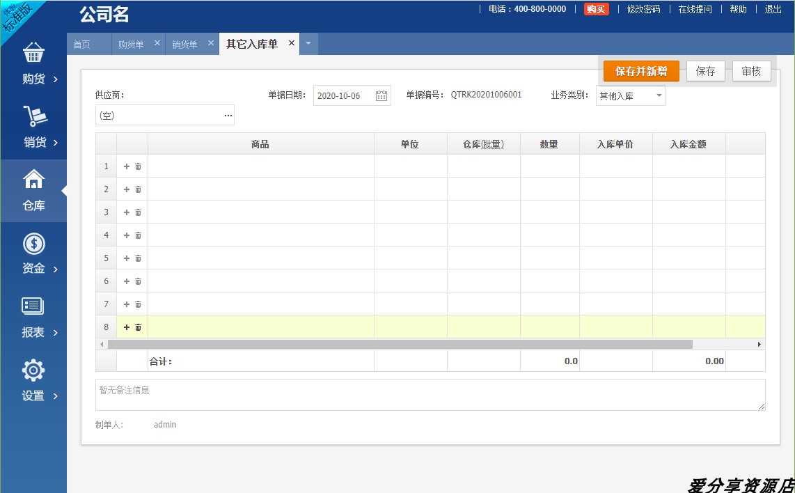The height and width of the screenshot is (493, 795).
Task: Close the 其它入库单 tab
Action: (x=292, y=43)
